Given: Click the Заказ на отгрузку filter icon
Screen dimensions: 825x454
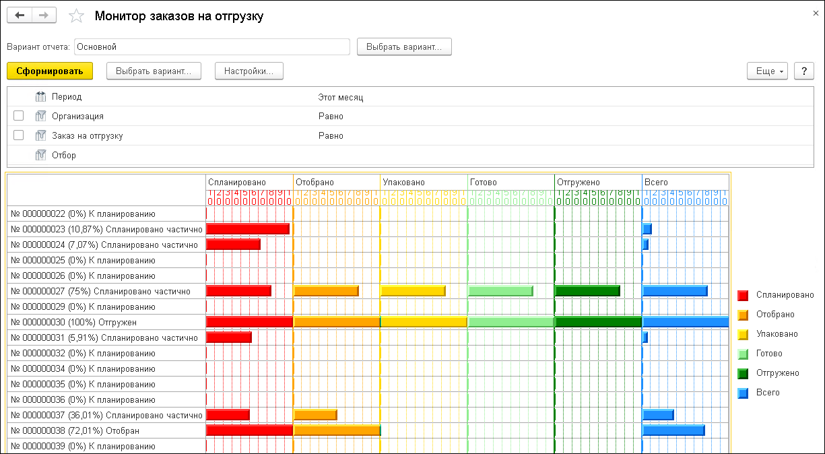Looking at the screenshot, I should 40,136.
